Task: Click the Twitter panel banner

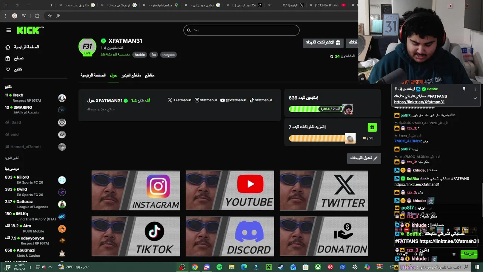Action: 324,190
